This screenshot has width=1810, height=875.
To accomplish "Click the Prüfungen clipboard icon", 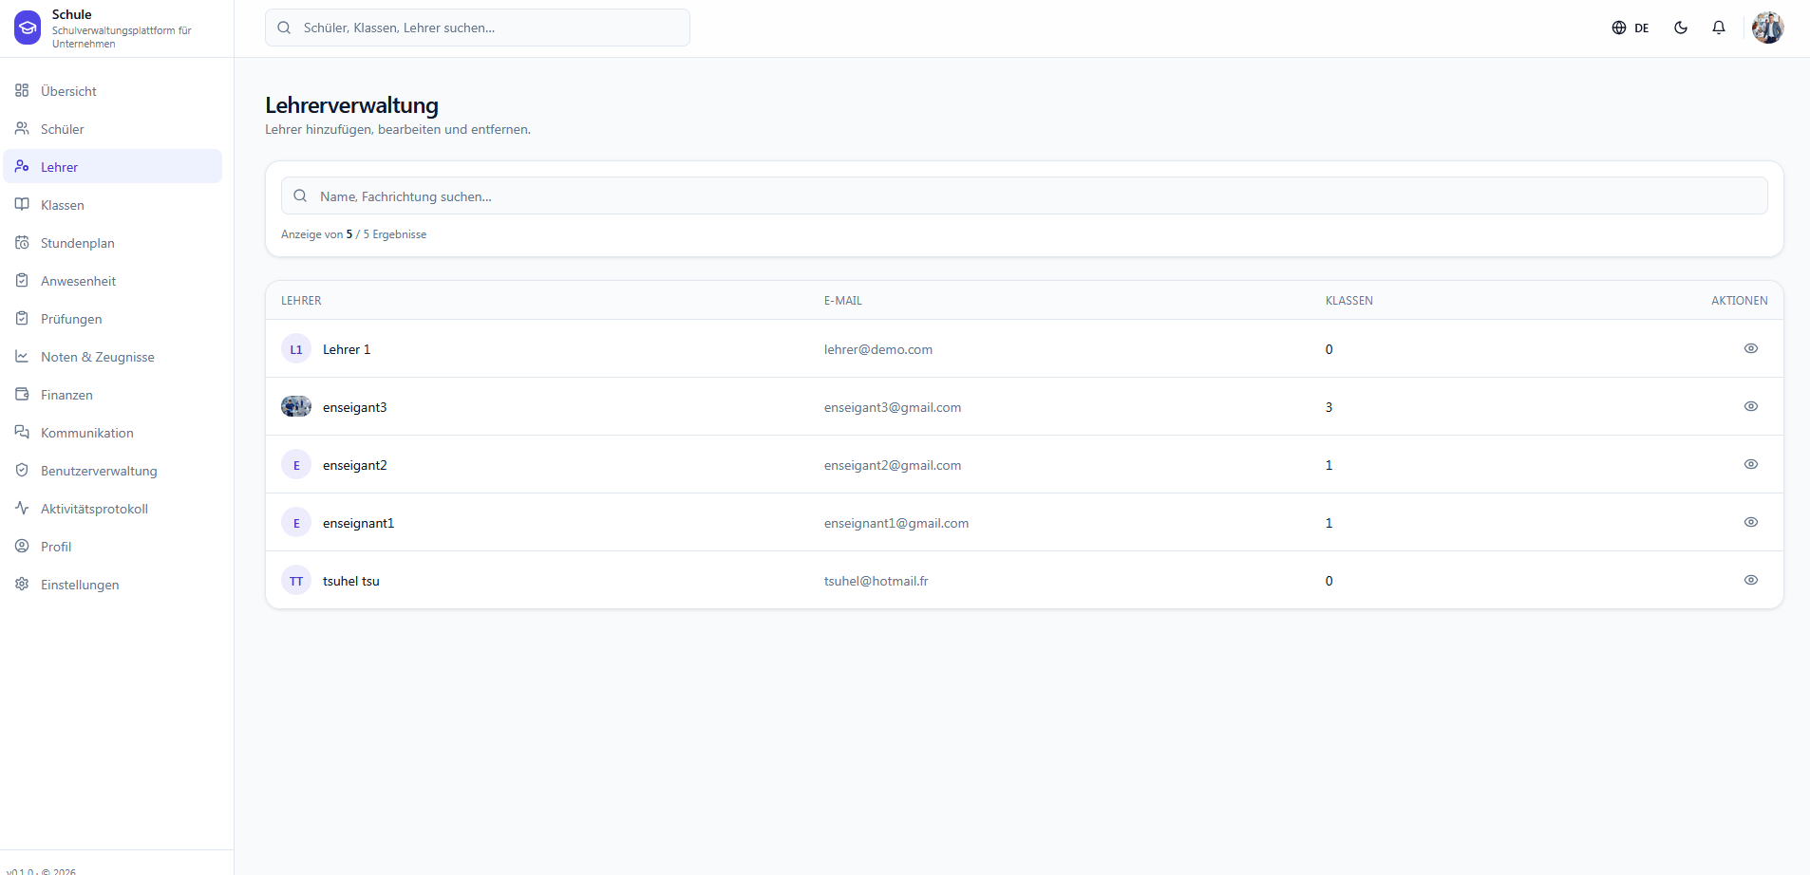I will (x=22, y=318).
